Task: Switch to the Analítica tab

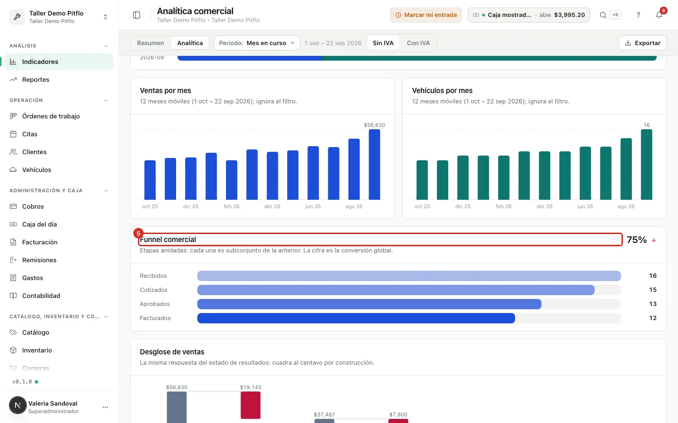Action: click(190, 43)
